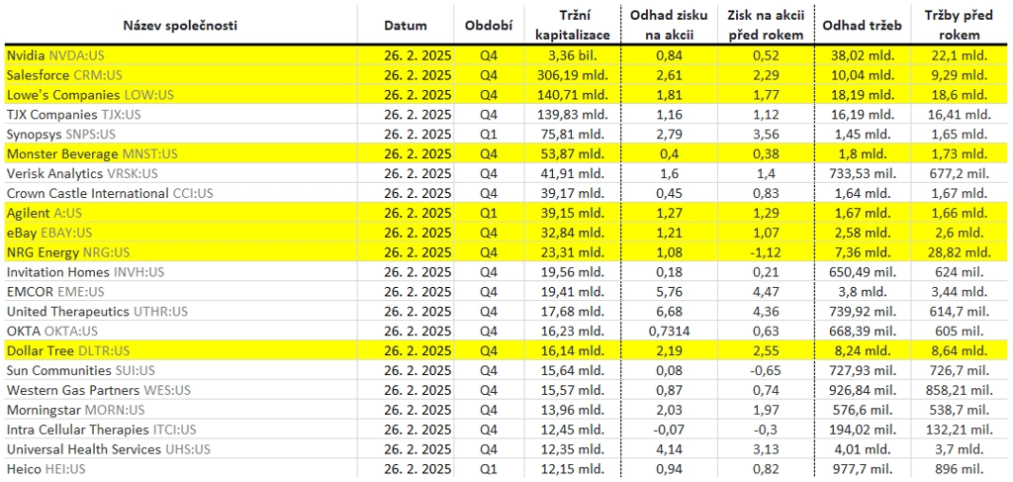This screenshot has height=482, width=1013.
Task: Click Heico revenue estimate 977,7 mil.
Action: point(863,469)
